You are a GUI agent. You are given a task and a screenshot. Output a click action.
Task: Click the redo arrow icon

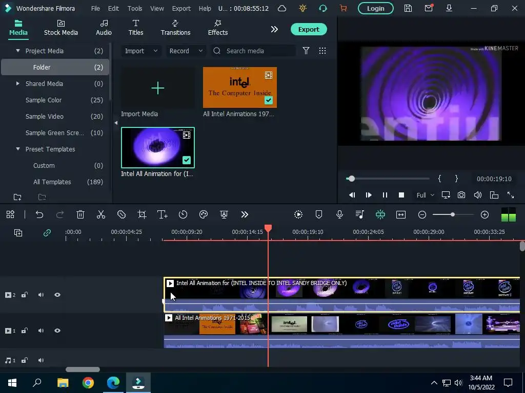pos(60,214)
